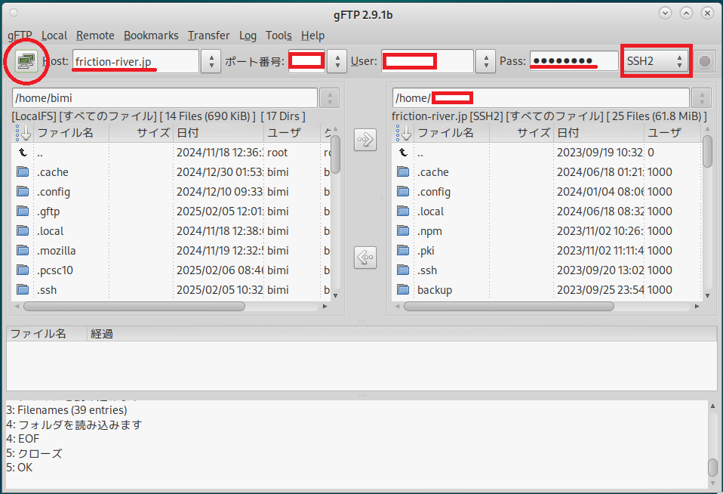Click the local path field /home/bimi

165,98
